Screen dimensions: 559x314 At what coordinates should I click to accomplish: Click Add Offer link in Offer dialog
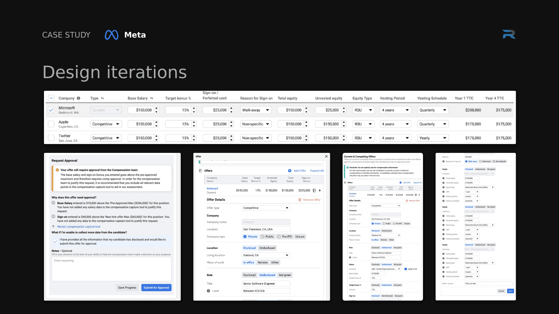pos(300,171)
